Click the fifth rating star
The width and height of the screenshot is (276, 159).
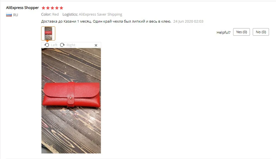pyautogui.click(x=61, y=8)
